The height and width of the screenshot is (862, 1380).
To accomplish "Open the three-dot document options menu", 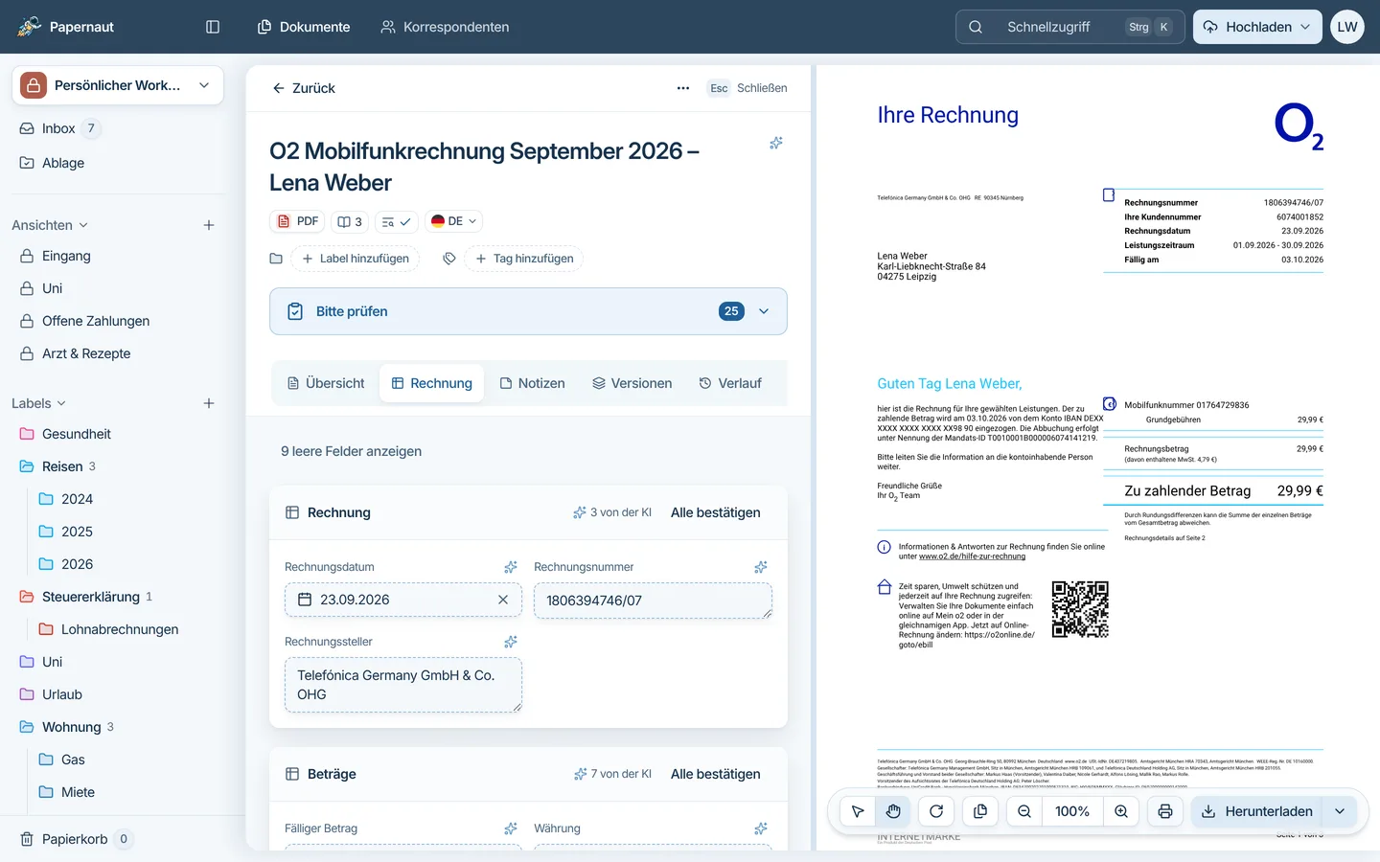I will [x=683, y=88].
